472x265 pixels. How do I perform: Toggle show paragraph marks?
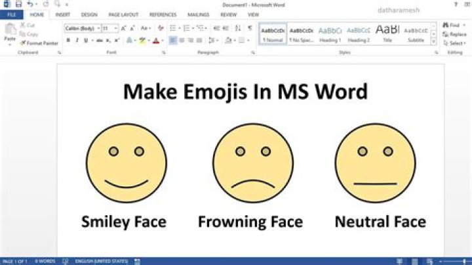click(x=250, y=28)
